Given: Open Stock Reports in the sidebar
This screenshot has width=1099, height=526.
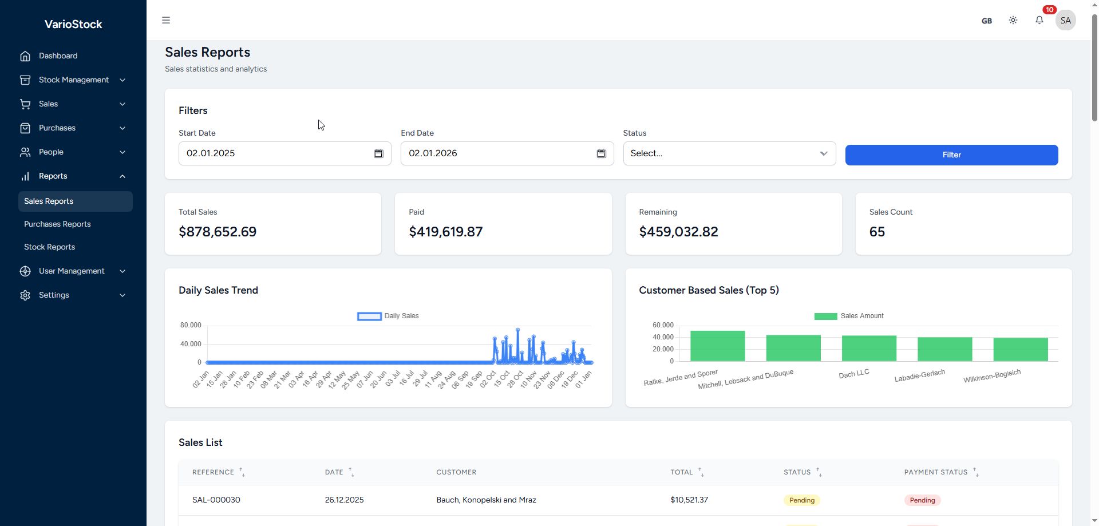Looking at the screenshot, I should click(x=49, y=247).
